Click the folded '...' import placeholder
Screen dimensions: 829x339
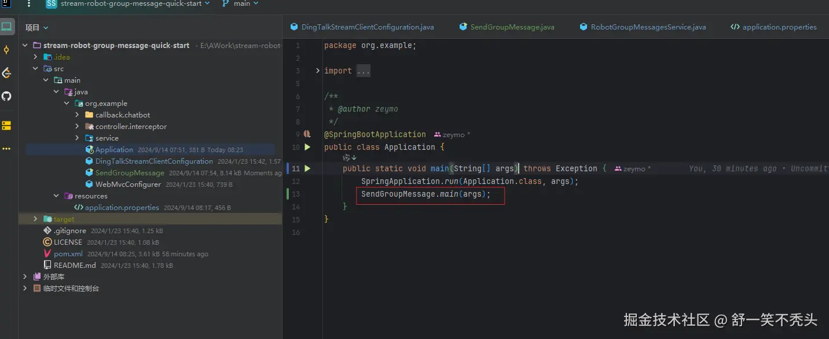(363, 71)
